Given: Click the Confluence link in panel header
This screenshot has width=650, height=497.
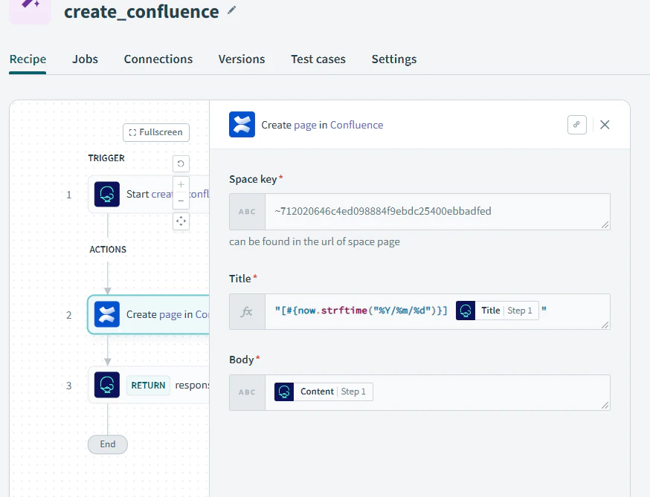Looking at the screenshot, I should click(356, 125).
